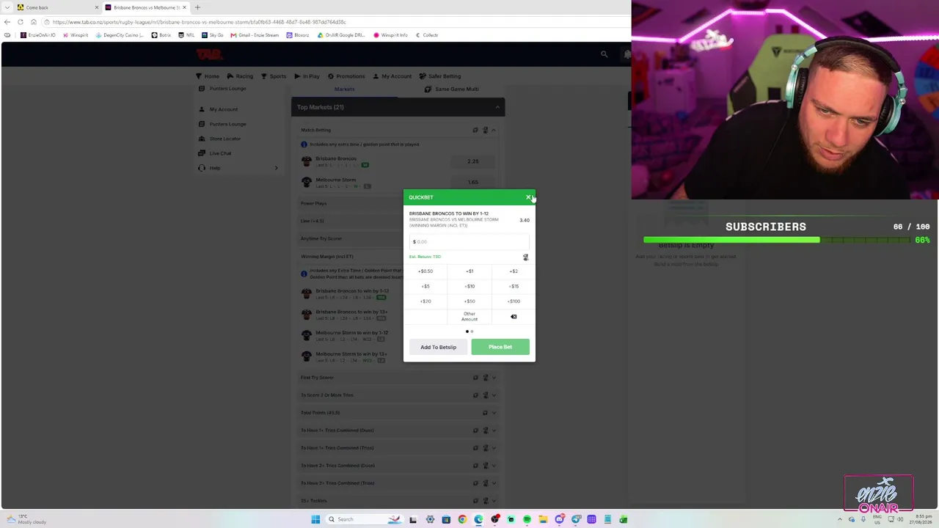Switch to the 'Come back' browser tab
Screen dimensions: 939x528
pyautogui.click(x=57, y=7)
